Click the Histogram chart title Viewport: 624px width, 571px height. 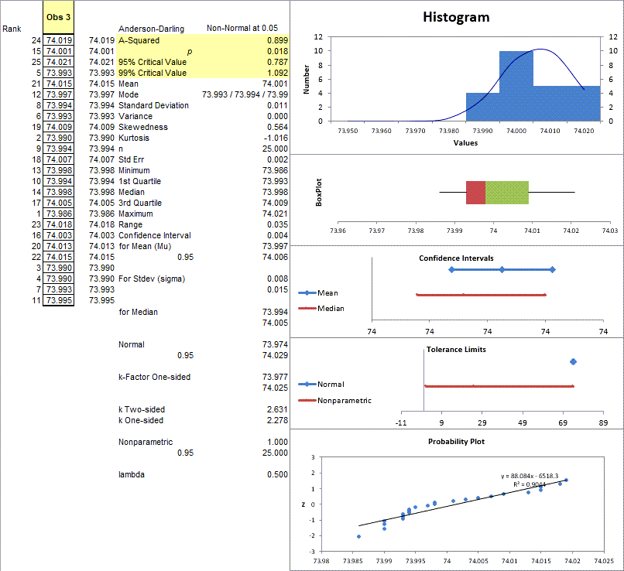[455, 17]
